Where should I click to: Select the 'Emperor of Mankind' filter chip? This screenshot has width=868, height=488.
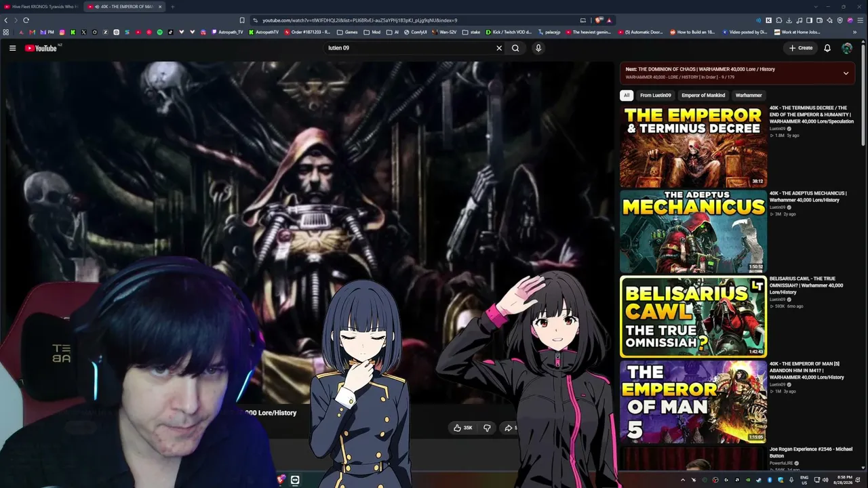click(703, 96)
